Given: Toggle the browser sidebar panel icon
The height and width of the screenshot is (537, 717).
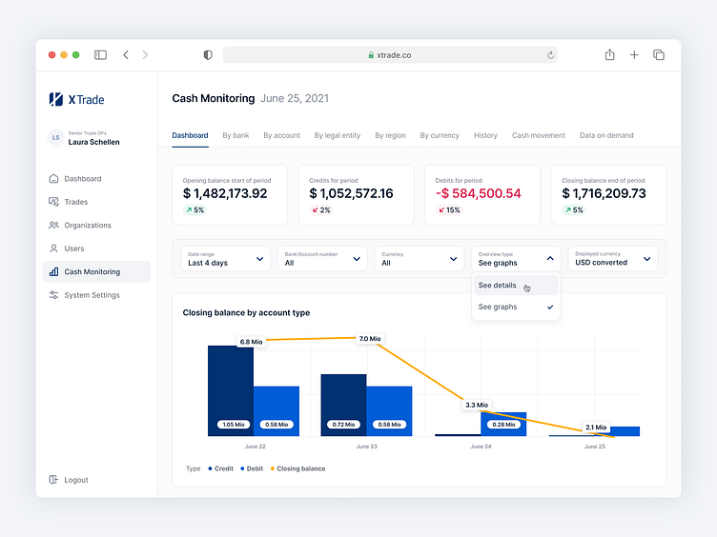Looking at the screenshot, I should [100, 55].
